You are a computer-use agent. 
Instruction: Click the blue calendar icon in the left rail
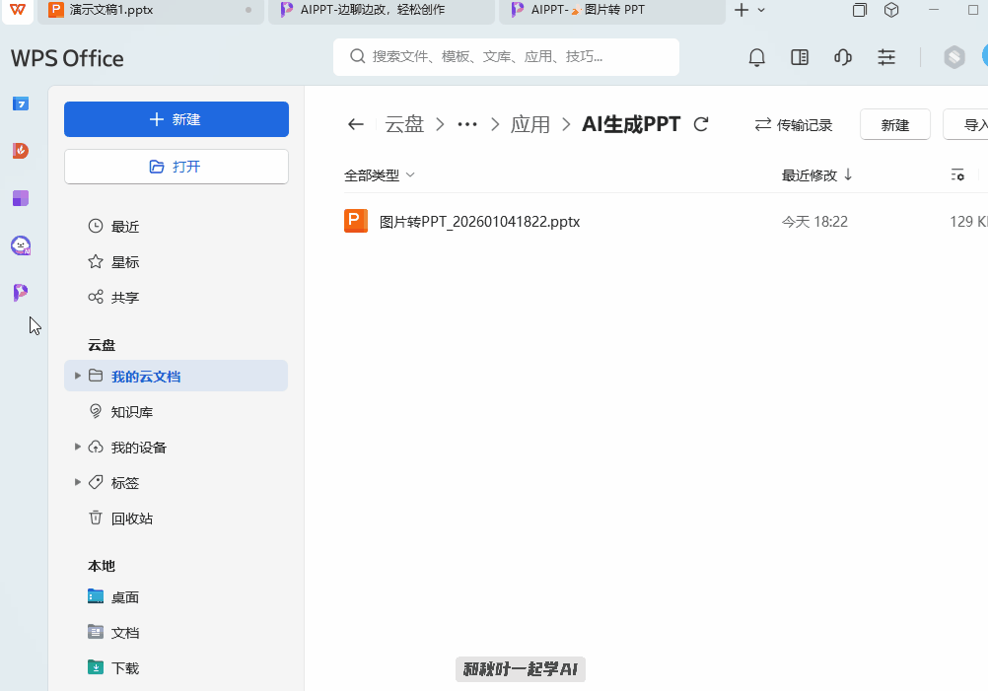20,104
